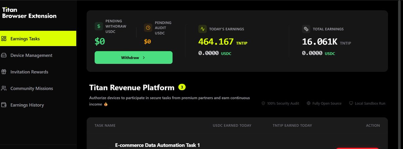Click 0.0000 USDC under Total Earnings
The width and height of the screenshot is (403, 149).
318,53
